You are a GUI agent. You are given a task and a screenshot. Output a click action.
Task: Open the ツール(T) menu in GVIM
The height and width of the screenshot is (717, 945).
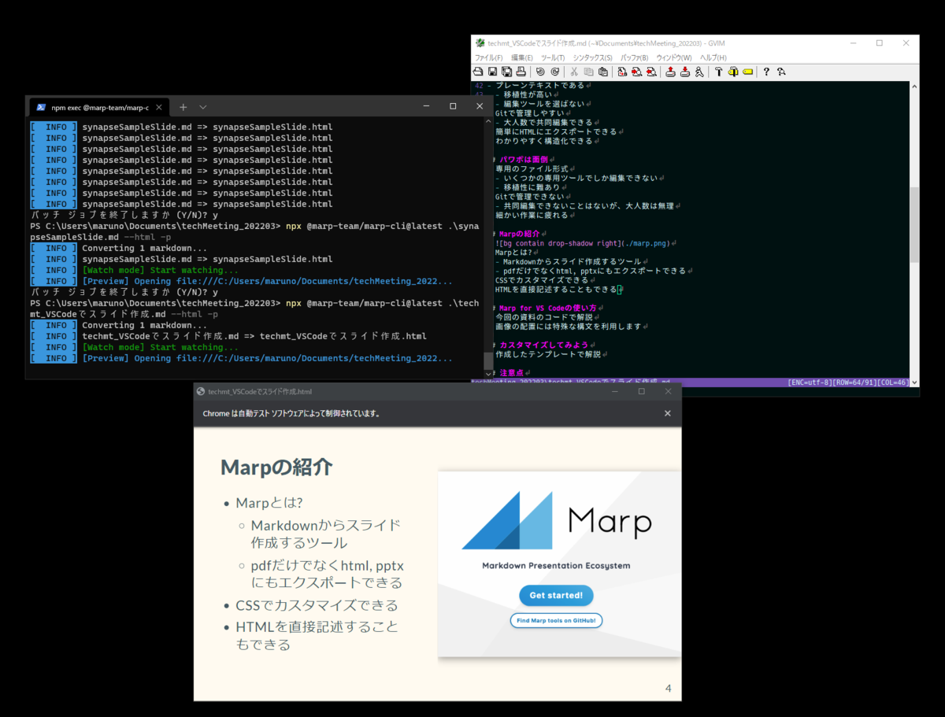click(553, 57)
